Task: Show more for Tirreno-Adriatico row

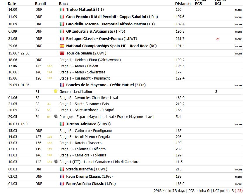Action: coord(238,124)
